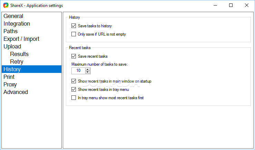
Task: Enable In tray menu show most recent tasks first
Action: 73,98
